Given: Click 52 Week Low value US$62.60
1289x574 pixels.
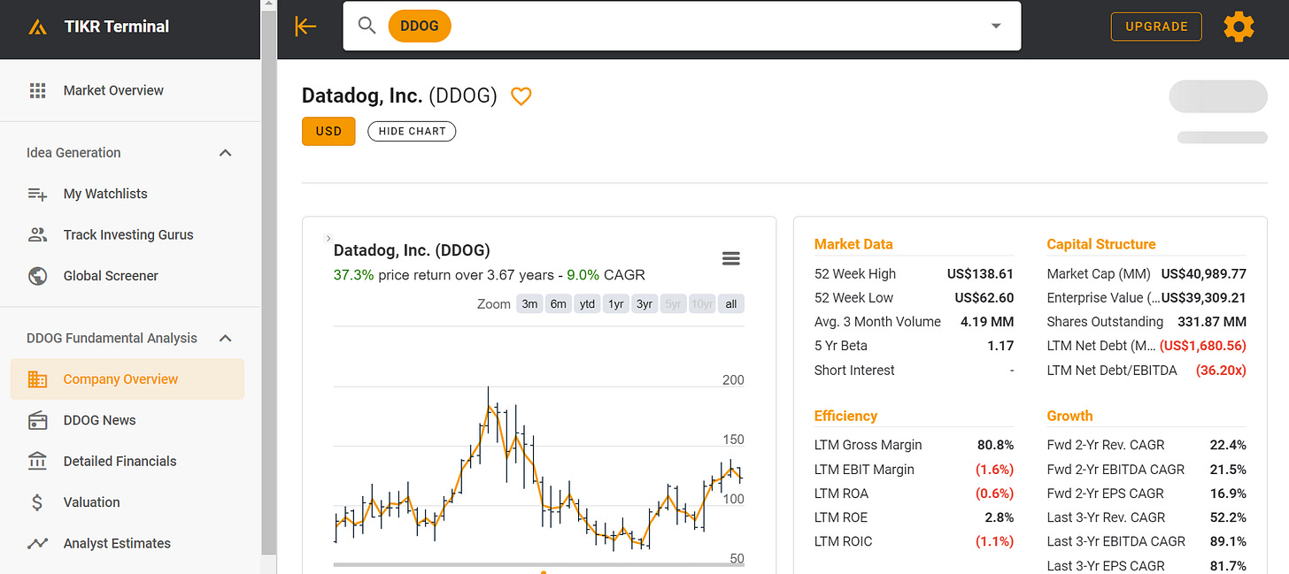Looking at the screenshot, I should (x=984, y=298).
